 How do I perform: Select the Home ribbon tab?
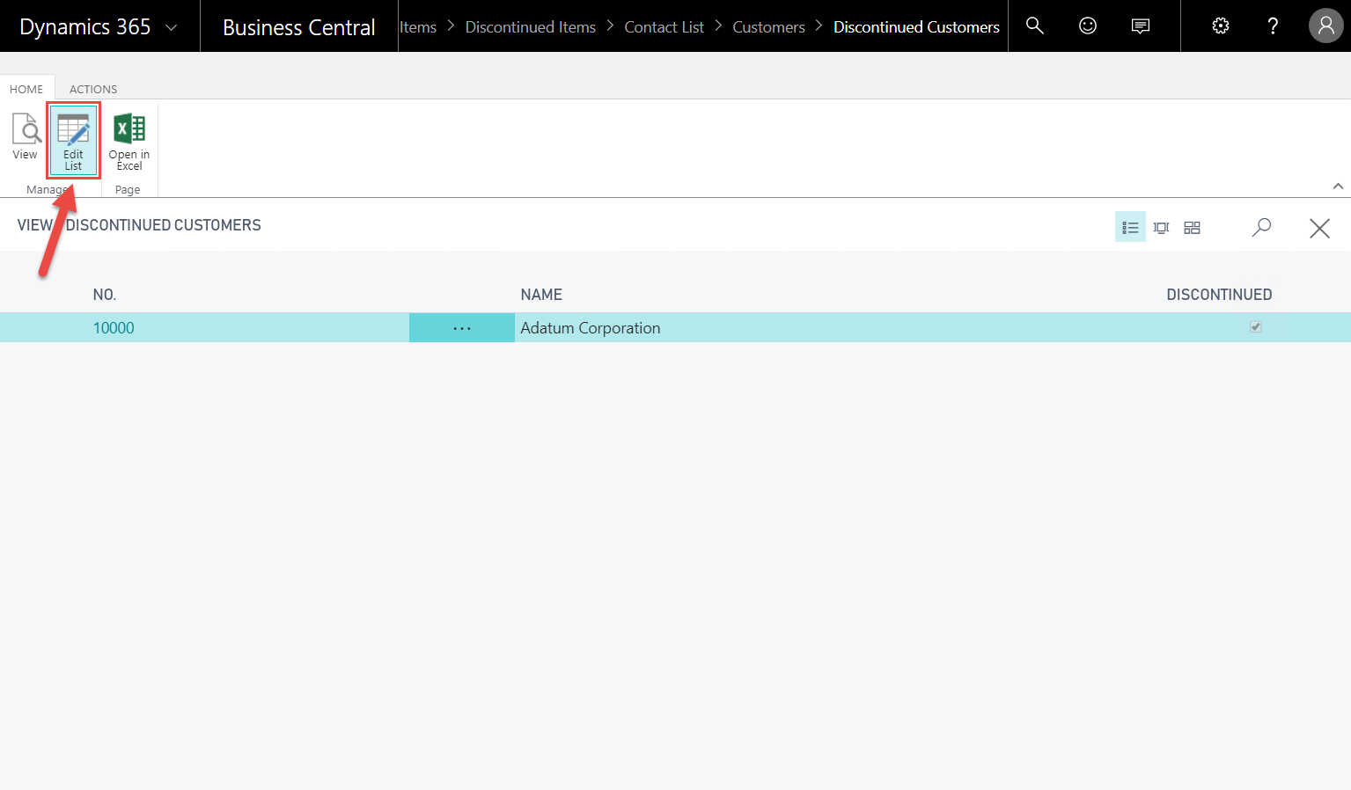point(26,89)
